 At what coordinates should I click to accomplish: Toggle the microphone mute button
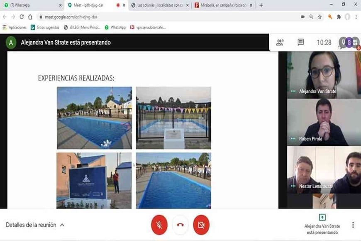159,225
